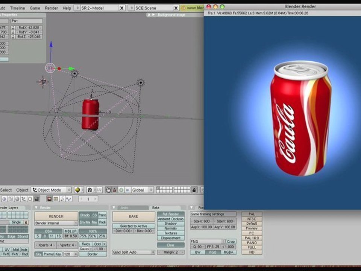Image resolution: width=361 pixels, height=271 pixels.
Task: Switch to the Bake tab
Action: tap(156, 208)
